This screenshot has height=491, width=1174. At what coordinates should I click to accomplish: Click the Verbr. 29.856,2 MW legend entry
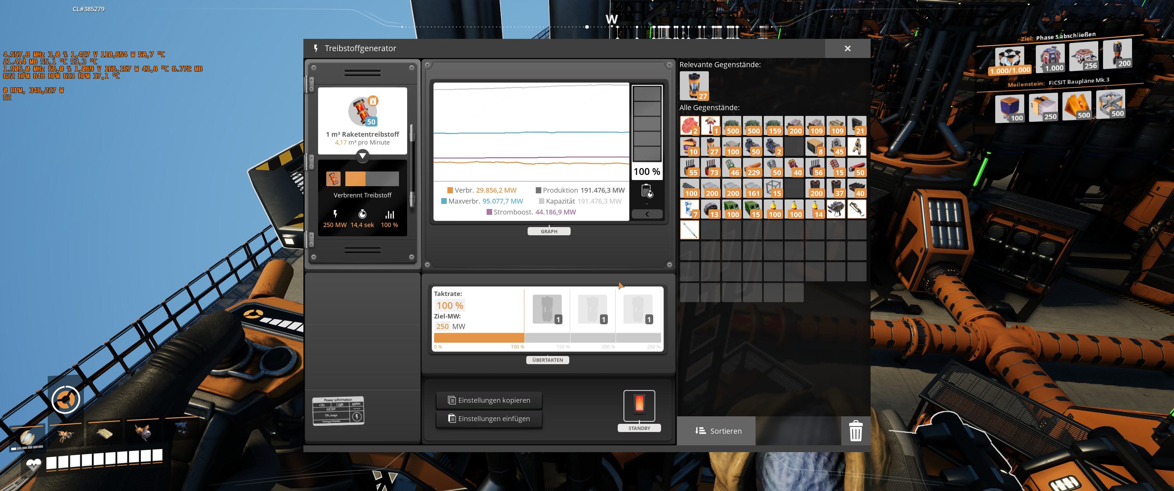482,190
